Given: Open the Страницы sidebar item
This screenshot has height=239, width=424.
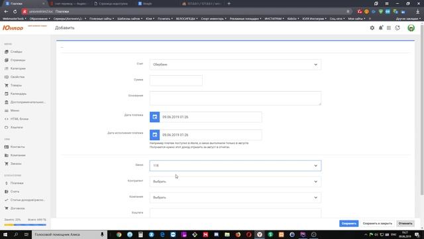Looking at the screenshot, I should [18, 60].
